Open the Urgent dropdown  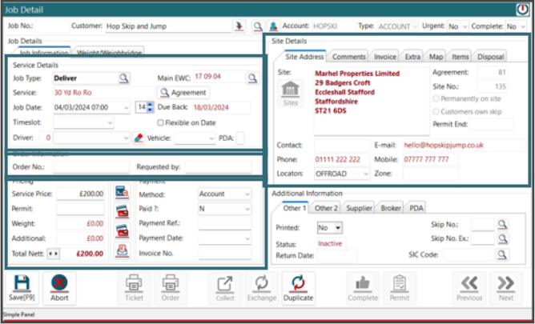(x=458, y=26)
